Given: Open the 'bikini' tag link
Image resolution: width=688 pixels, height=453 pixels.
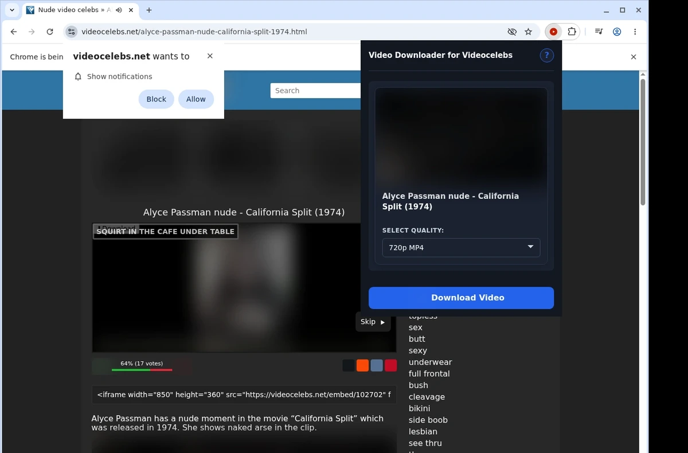Looking at the screenshot, I should [x=419, y=408].
